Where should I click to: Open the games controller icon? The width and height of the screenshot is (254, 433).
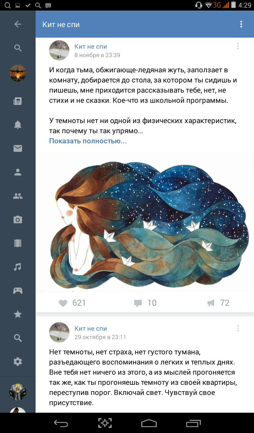pos(18,290)
